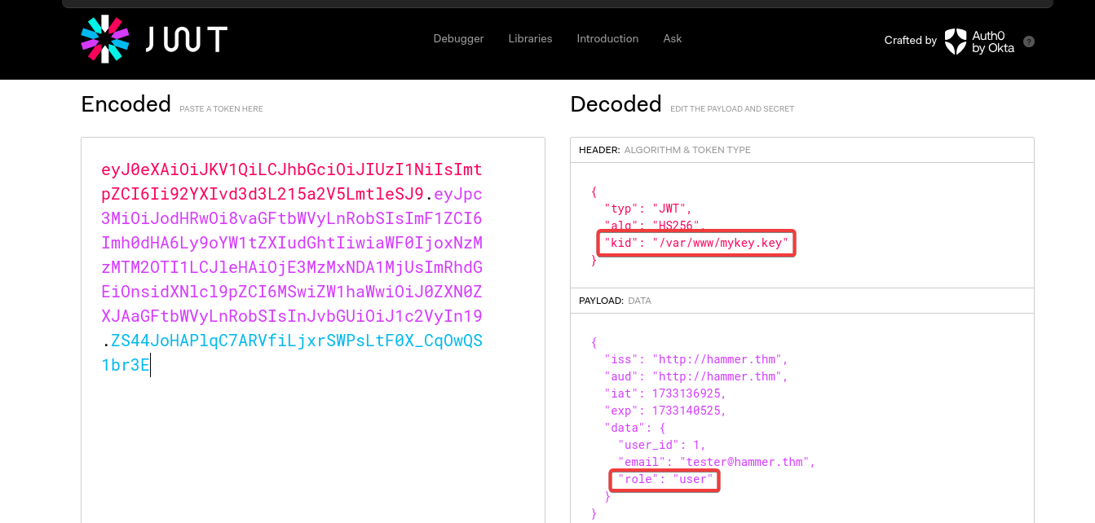Navigate to the Introduction section
This screenshot has width=1095, height=523.
(607, 38)
